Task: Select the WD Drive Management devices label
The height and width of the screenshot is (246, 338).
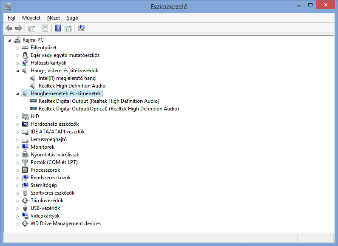Action: click(66, 223)
